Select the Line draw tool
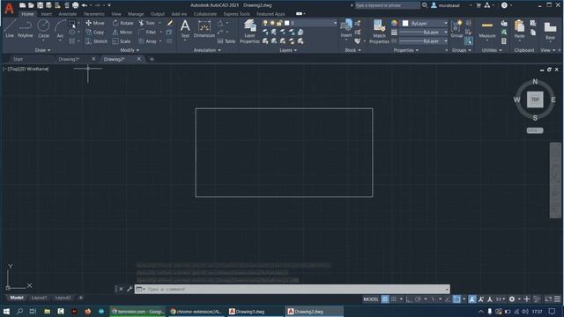 10,28
